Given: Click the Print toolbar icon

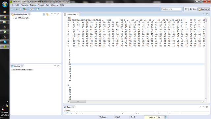Looking at the screenshot, I should click(12, 9).
